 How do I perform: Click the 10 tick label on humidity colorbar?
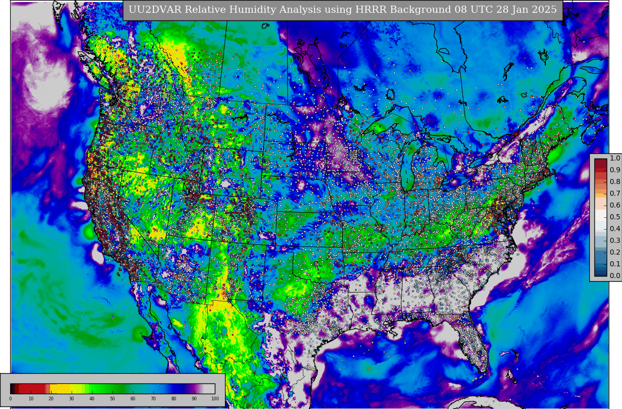click(x=31, y=399)
